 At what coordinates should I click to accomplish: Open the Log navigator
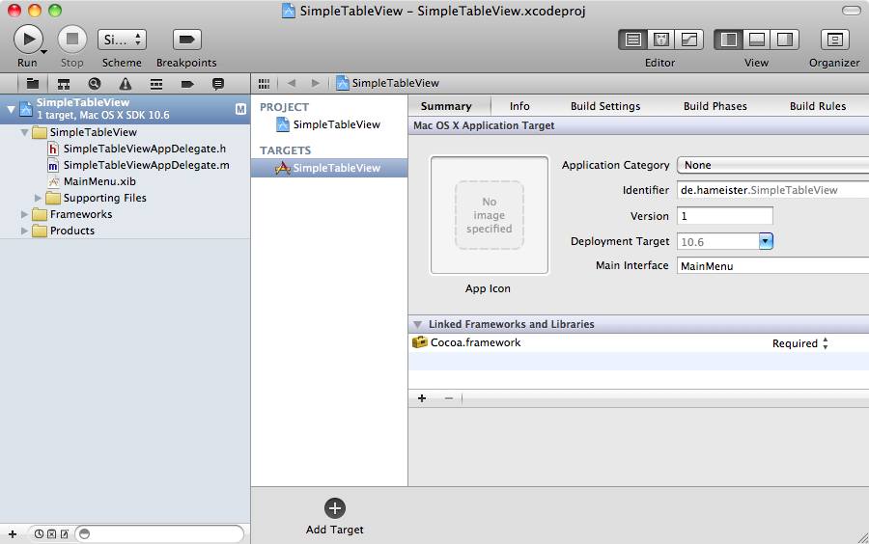[x=218, y=84]
